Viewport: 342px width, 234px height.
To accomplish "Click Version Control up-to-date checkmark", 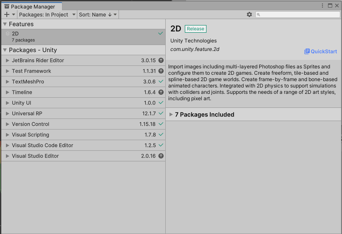I will coord(161,124).
